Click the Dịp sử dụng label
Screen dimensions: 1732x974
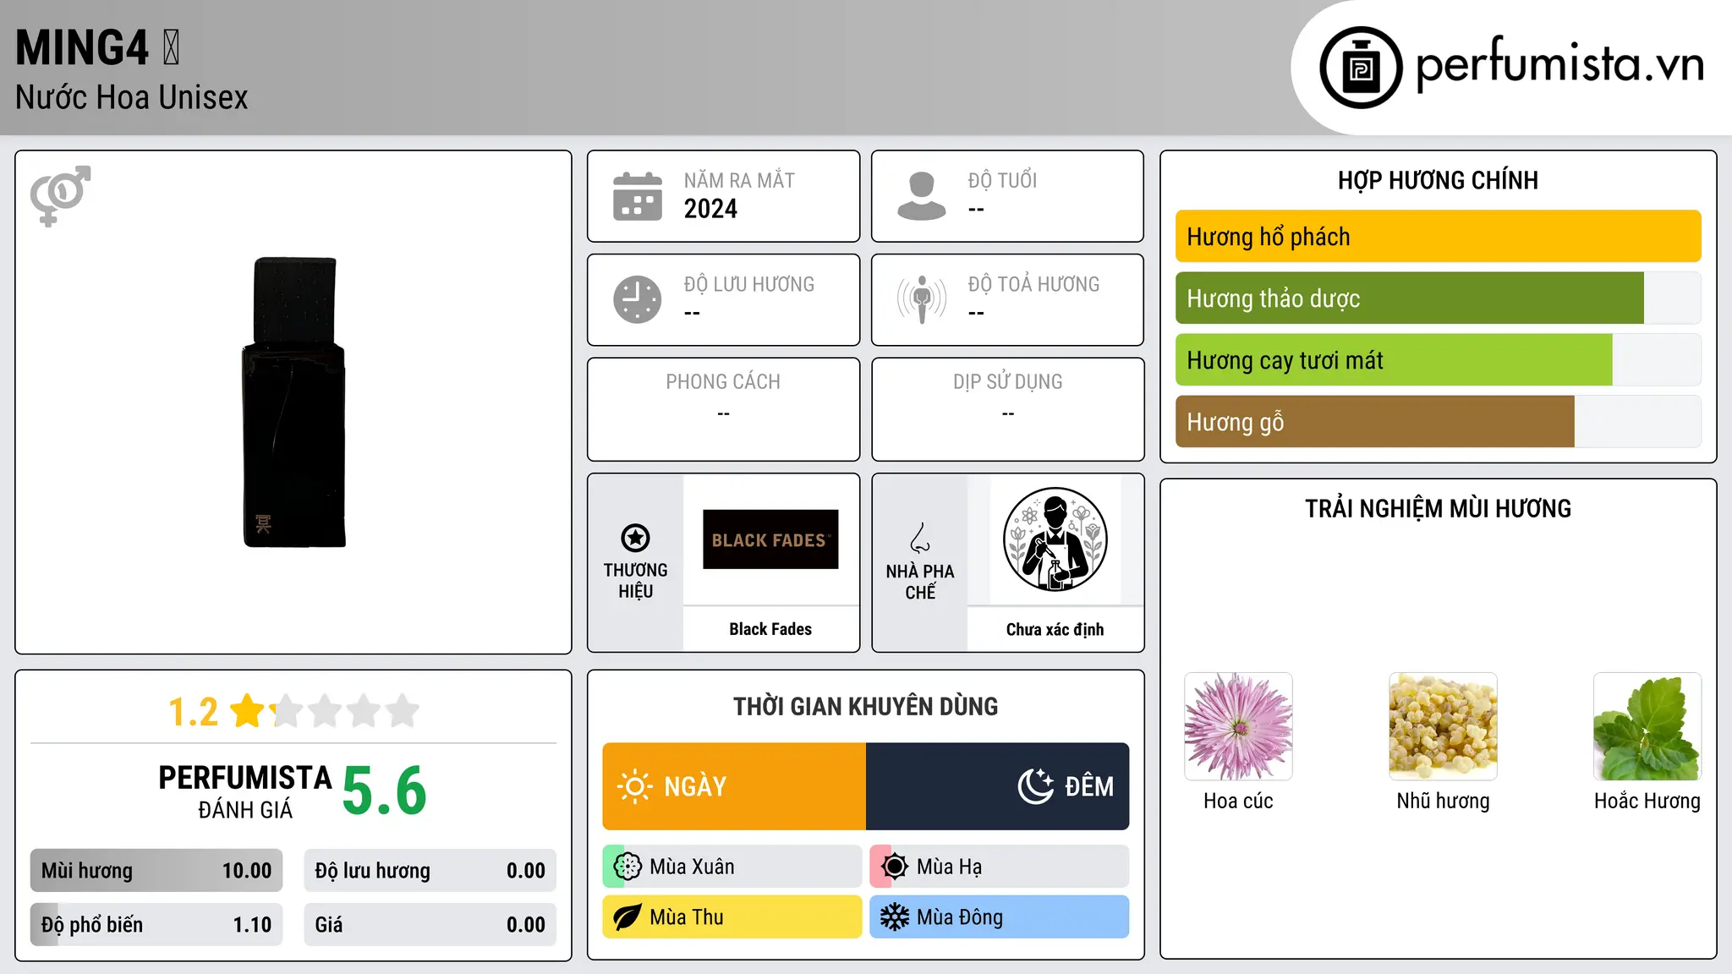pyautogui.click(x=1008, y=382)
